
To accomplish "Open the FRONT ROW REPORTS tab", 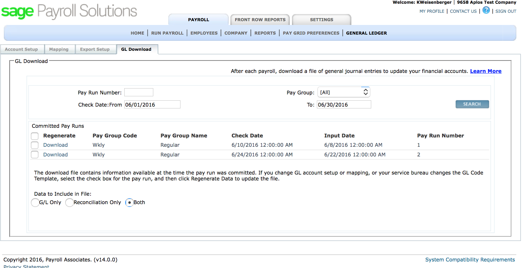I will tap(260, 20).
